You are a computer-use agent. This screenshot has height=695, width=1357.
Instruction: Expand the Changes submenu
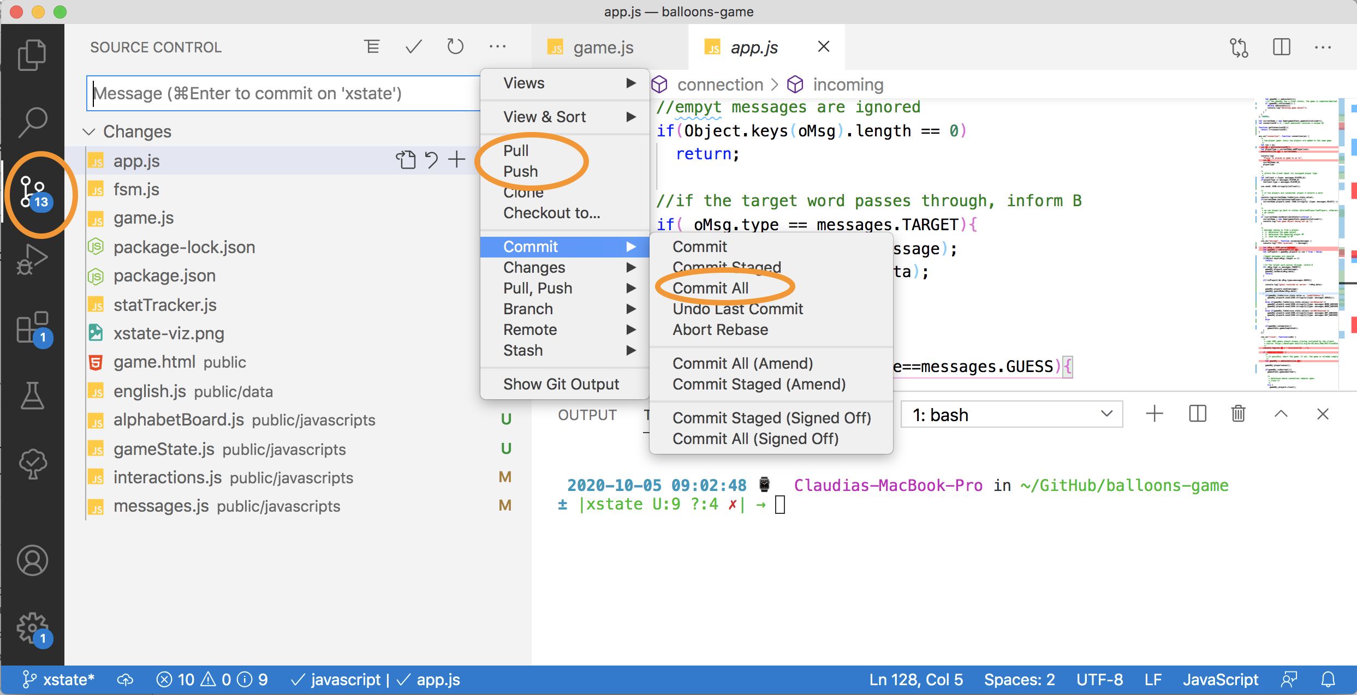pyautogui.click(x=565, y=267)
